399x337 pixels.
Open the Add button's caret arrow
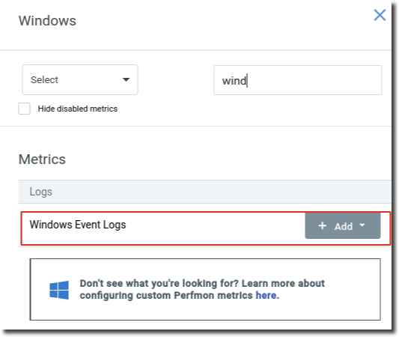pyautogui.click(x=362, y=225)
